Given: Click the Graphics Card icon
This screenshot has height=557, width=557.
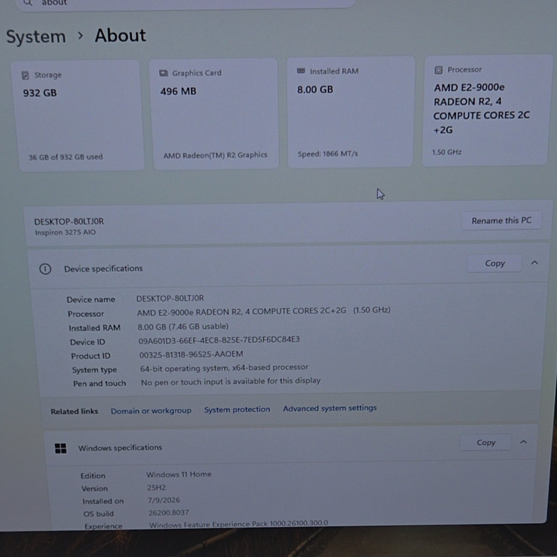Looking at the screenshot, I should point(163,73).
